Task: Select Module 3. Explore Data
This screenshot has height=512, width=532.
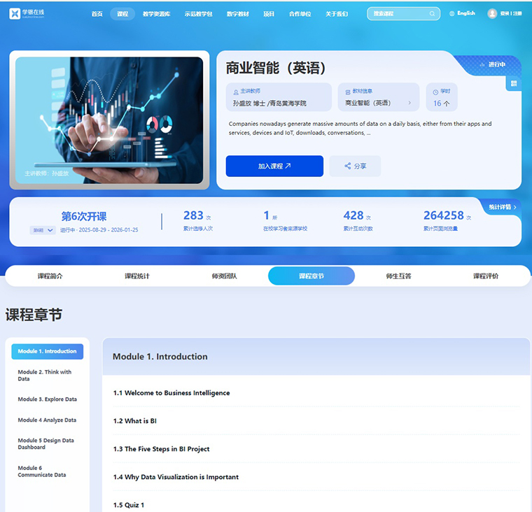Action: (47, 399)
